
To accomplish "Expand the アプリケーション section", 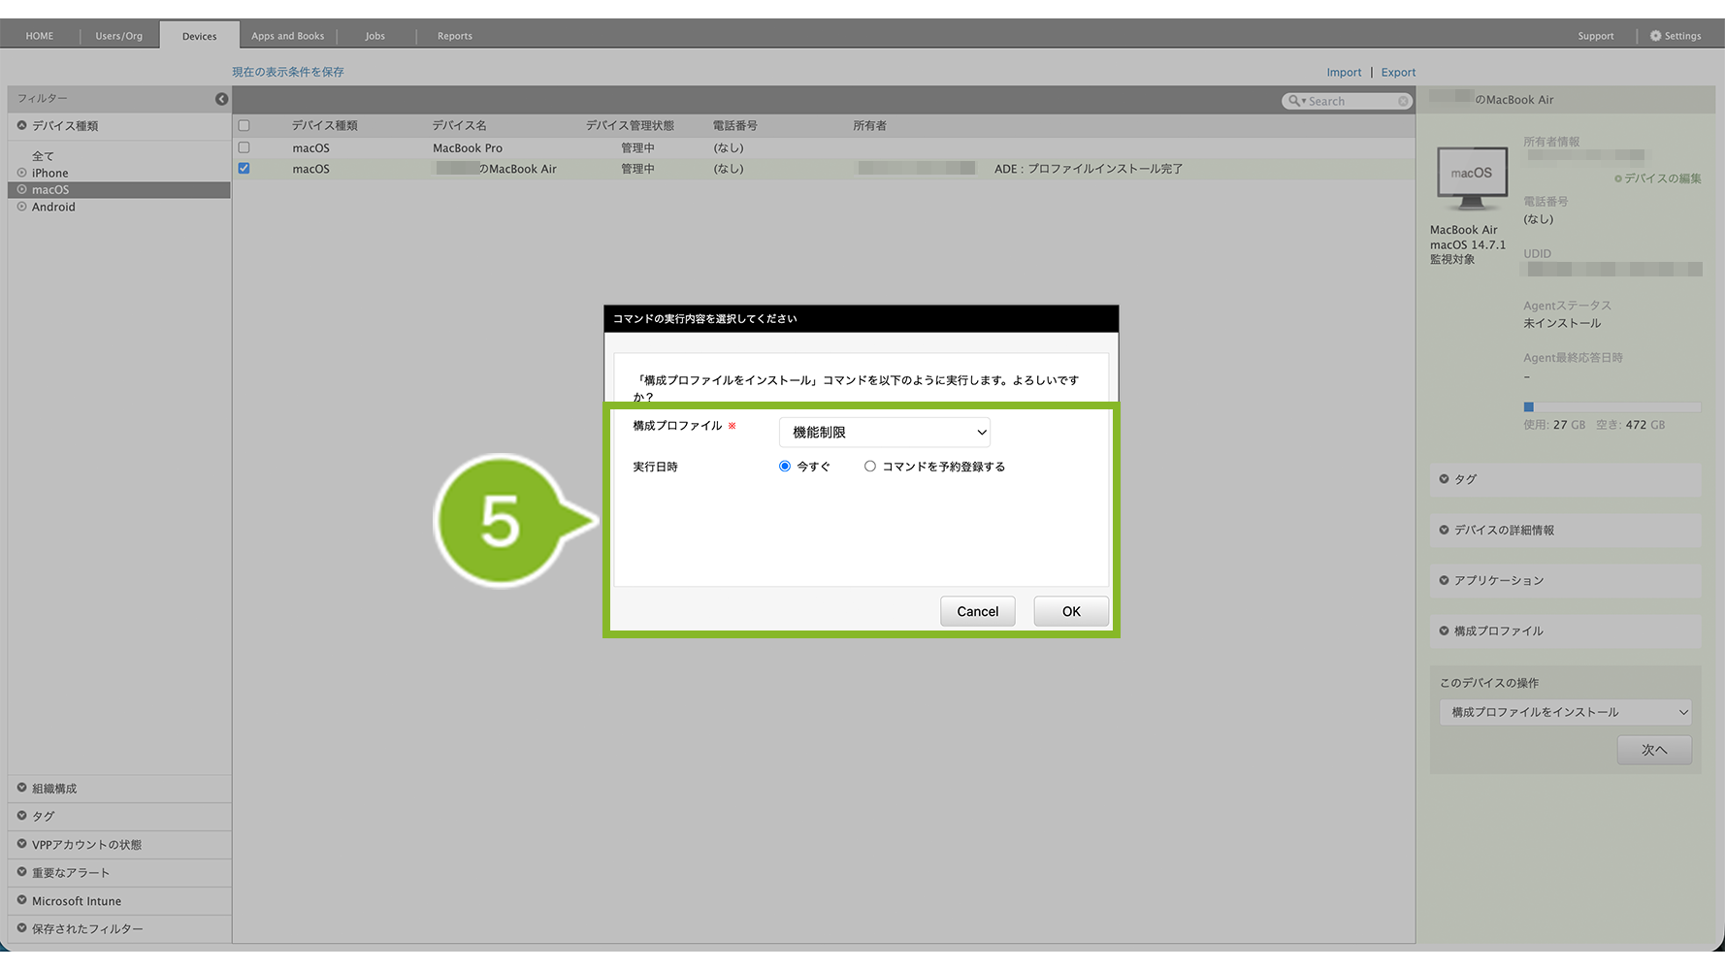I will [x=1565, y=580].
